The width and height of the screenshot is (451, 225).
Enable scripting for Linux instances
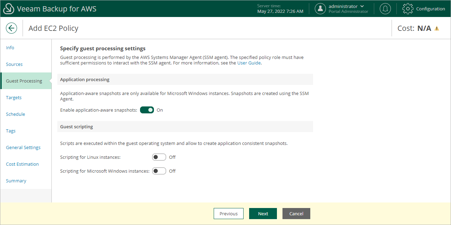click(159, 157)
